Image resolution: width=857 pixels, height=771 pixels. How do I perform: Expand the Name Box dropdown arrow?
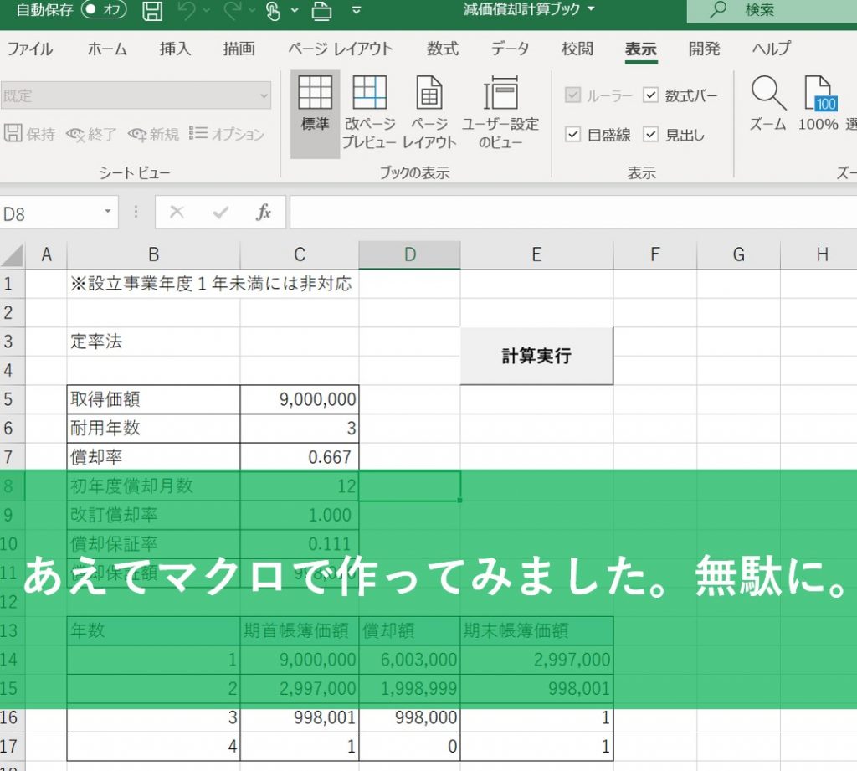coord(107,213)
